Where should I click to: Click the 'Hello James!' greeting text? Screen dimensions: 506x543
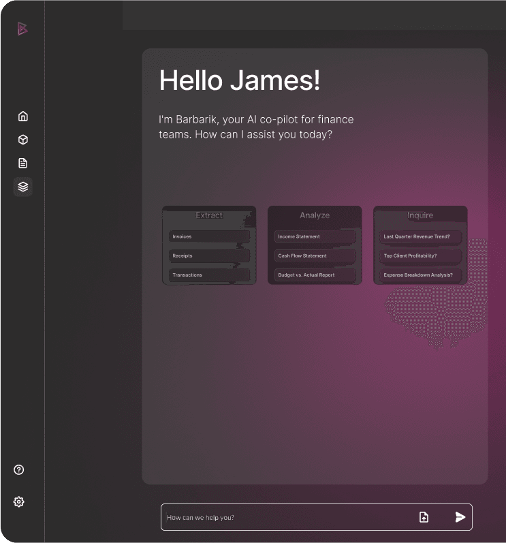(240, 80)
